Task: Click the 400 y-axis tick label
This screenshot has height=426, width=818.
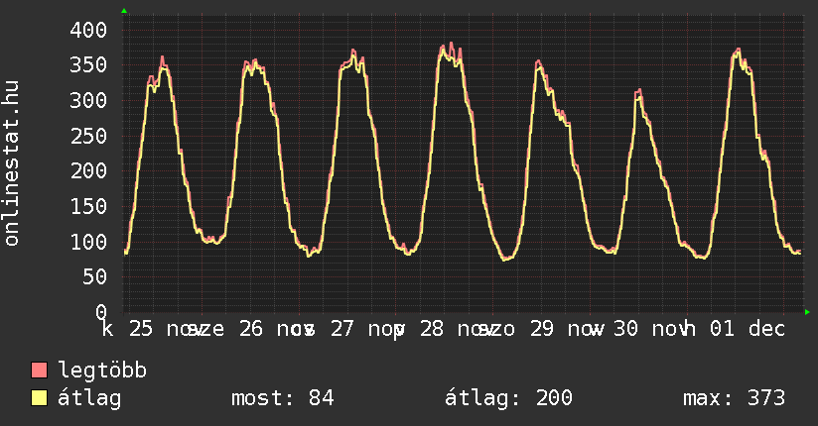Action: pyautogui.click(x=87, y=30)
